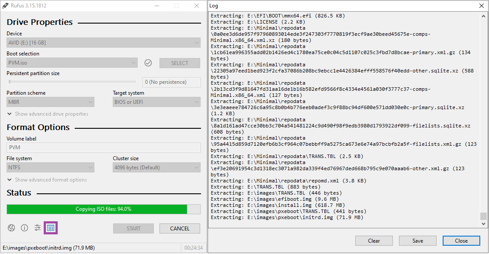The height and width of the screenshot is (254, 489).
Task: Open the About info icon
Action: [24, 228]
